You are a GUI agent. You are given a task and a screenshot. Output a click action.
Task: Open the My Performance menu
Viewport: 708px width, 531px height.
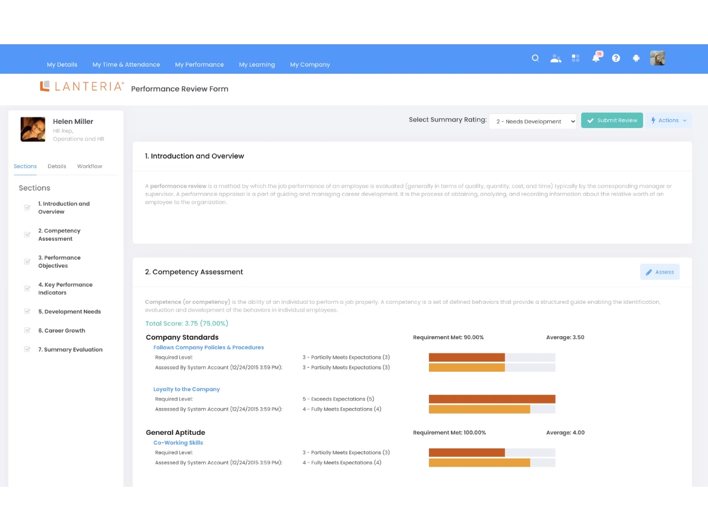(199, 64)
